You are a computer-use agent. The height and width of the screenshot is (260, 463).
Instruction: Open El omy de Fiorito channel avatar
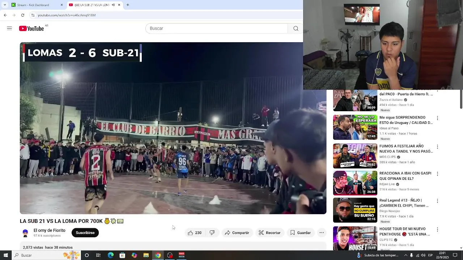point(25,233)
